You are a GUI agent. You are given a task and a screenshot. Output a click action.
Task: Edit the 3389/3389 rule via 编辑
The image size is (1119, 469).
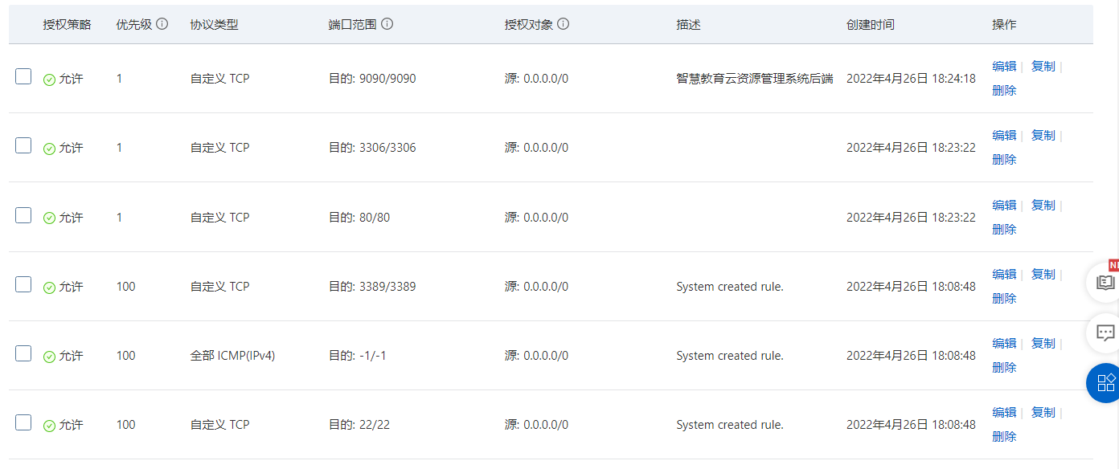[1004, 275]
